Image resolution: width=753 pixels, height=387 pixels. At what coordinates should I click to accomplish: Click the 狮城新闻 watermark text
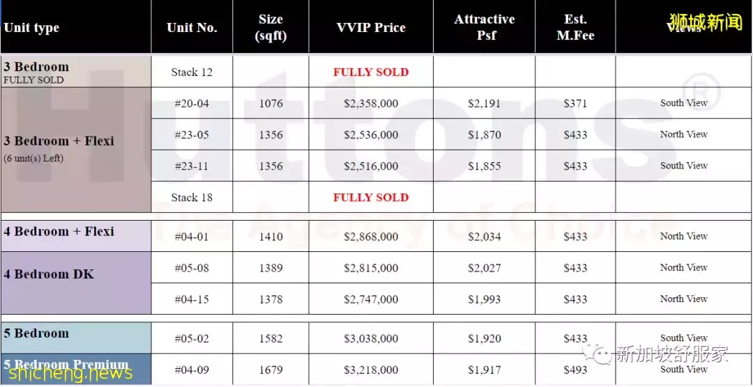pyautogui.click(x=705, y=22)
